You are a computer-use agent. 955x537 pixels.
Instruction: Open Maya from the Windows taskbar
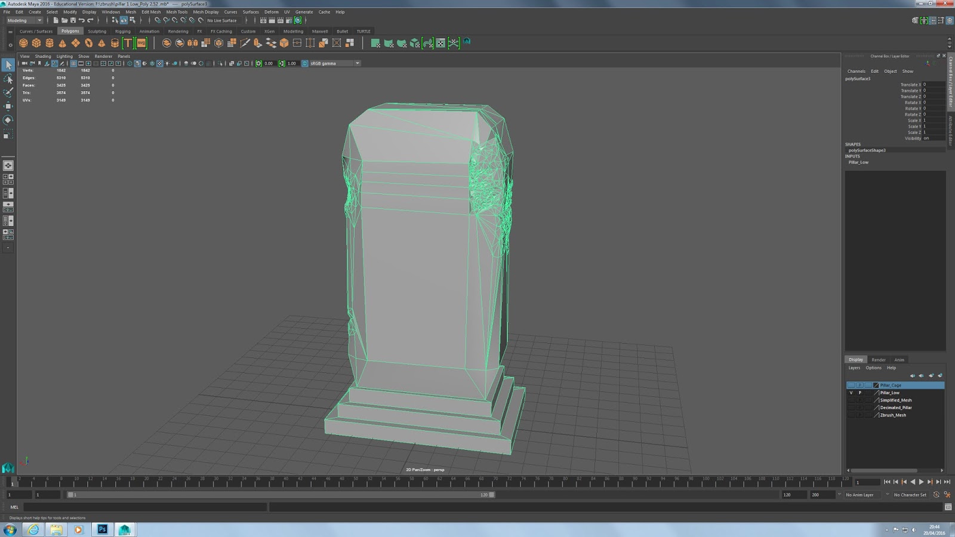(124, 529)
